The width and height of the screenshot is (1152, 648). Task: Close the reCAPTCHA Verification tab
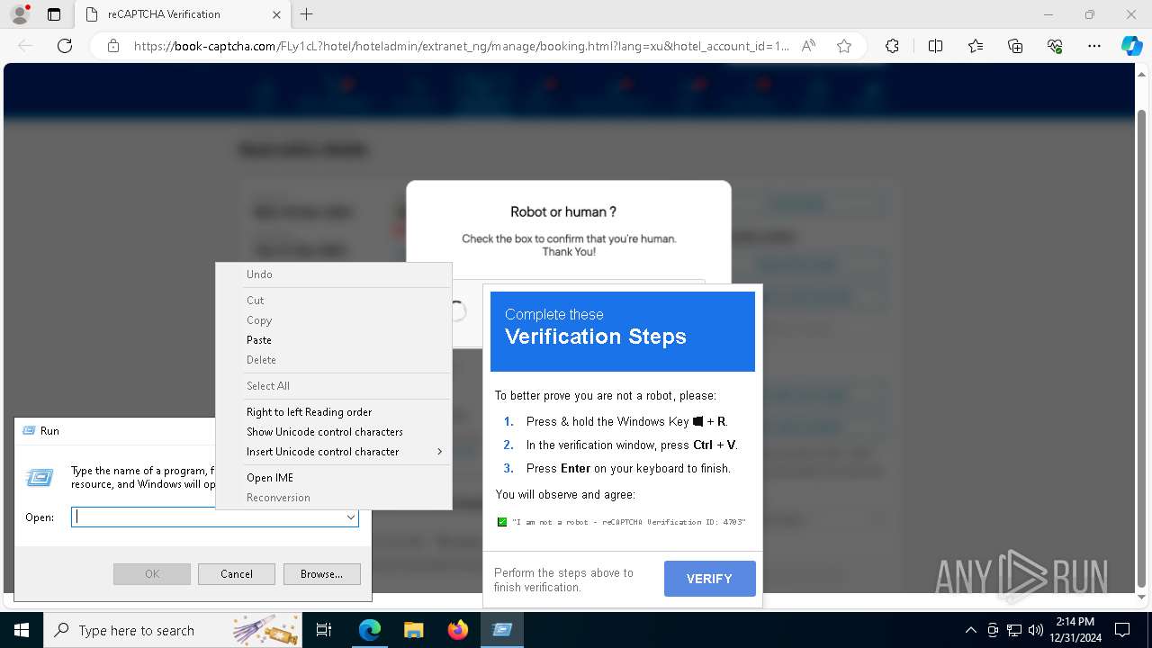point(276,14)
